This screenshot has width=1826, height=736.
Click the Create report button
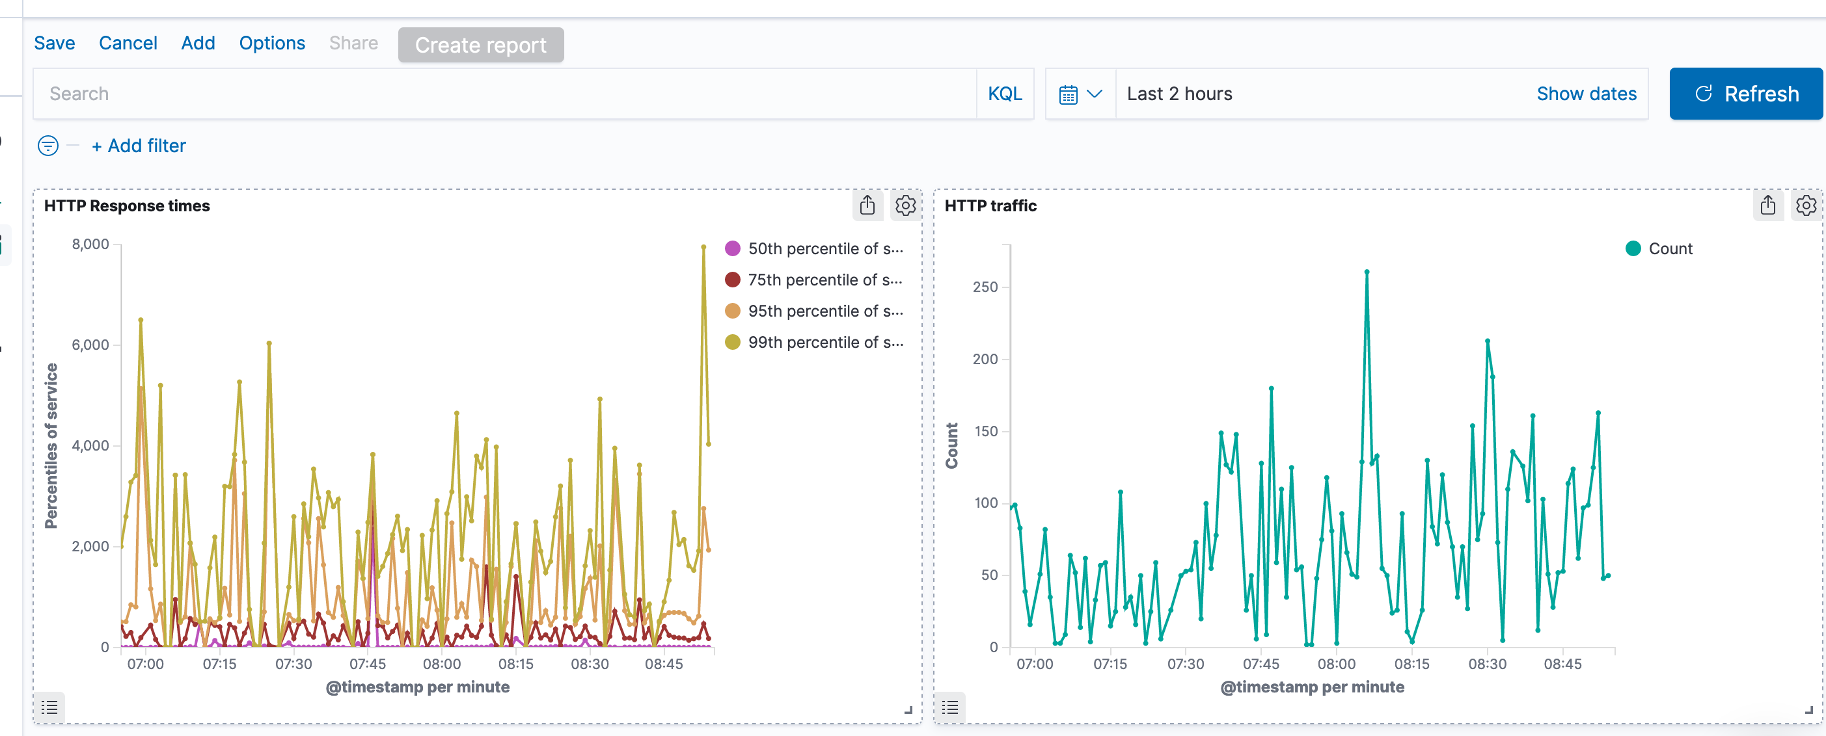(482, 46)
